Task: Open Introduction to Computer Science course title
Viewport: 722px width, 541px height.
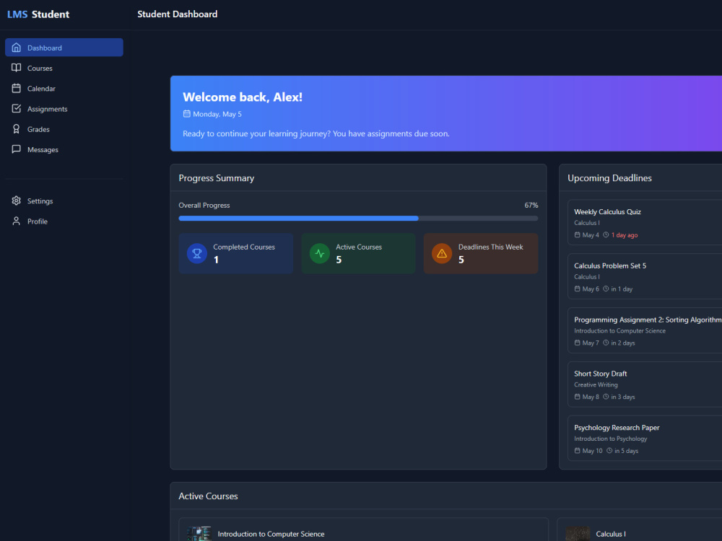Action: tap(271, 534)
